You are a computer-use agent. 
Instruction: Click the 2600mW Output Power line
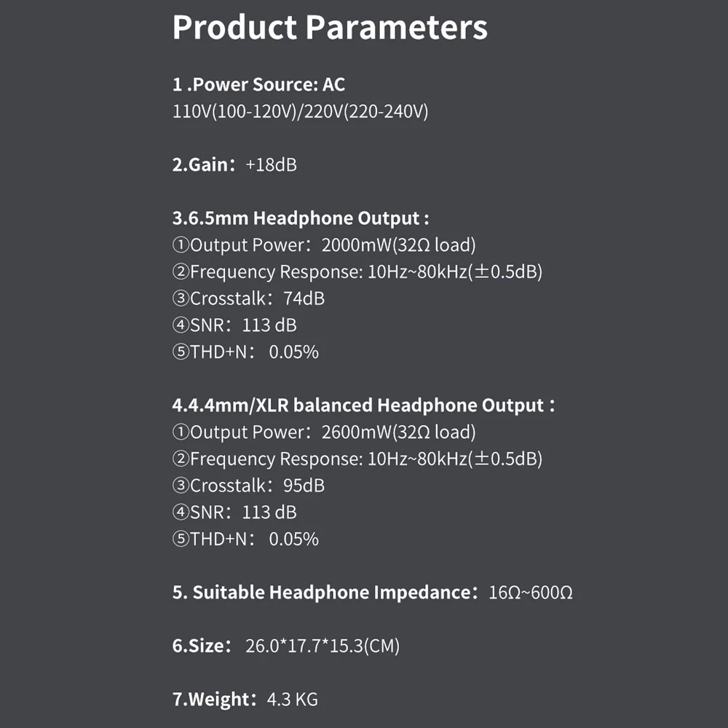click(x=324, y=432)
